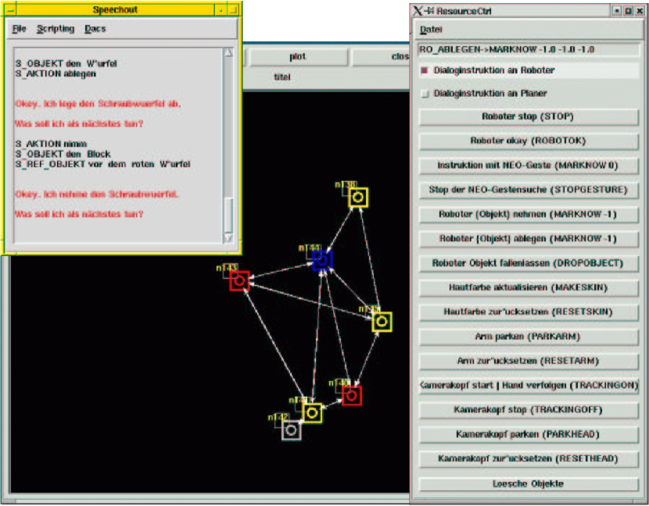
Task: Click the plot button in graph window
Action: pyautogui.click(x=298, y=57)
